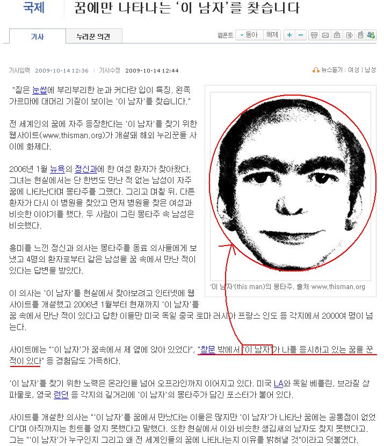This screenshot has height=446, width=384.
Task: Decrease article font size with minus icon
Action: pyautogui.click(x=301, y=35)
